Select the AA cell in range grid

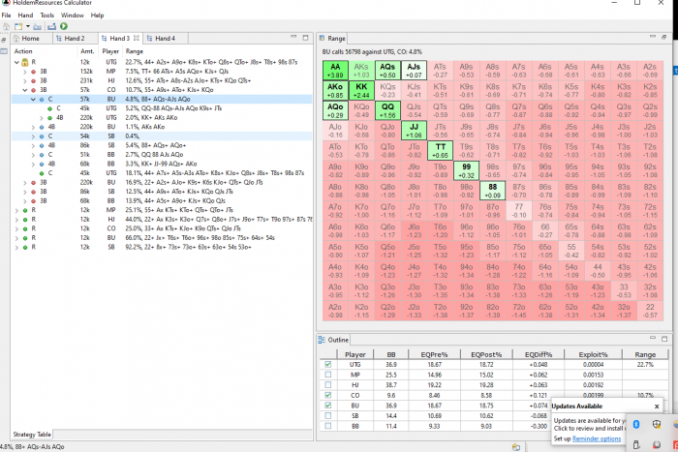click(x=335, y=70)
